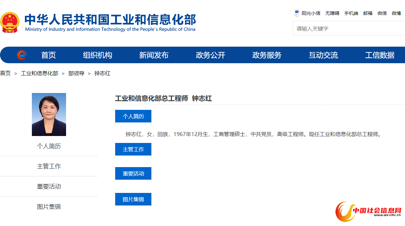Click the national emblem logo
405x226 pixels.
10,23
